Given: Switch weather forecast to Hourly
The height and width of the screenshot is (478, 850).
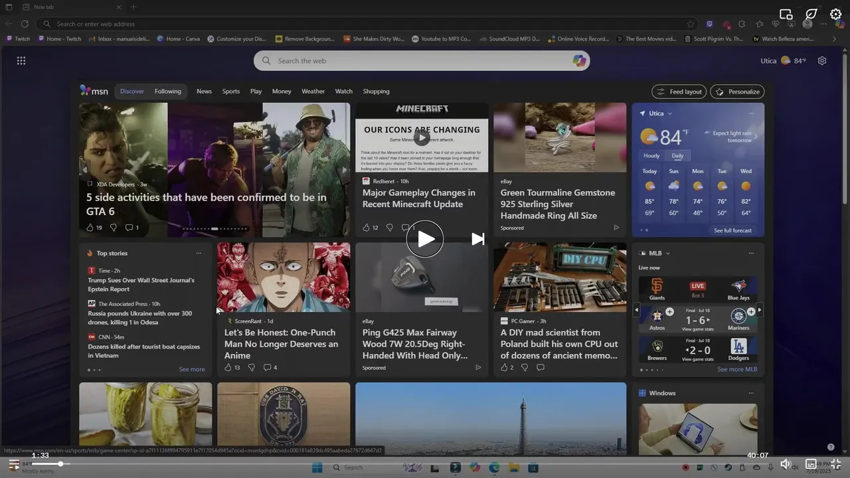Looking at the screenshot, I should pos(651,155).
